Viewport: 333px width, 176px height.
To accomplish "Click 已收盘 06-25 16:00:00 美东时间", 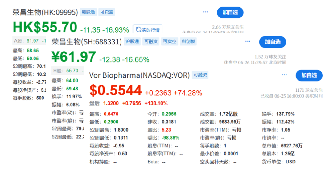I will [x=291, y=96].
